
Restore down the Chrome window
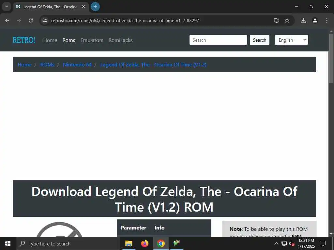pyautogui.click(x=311, y=7)
